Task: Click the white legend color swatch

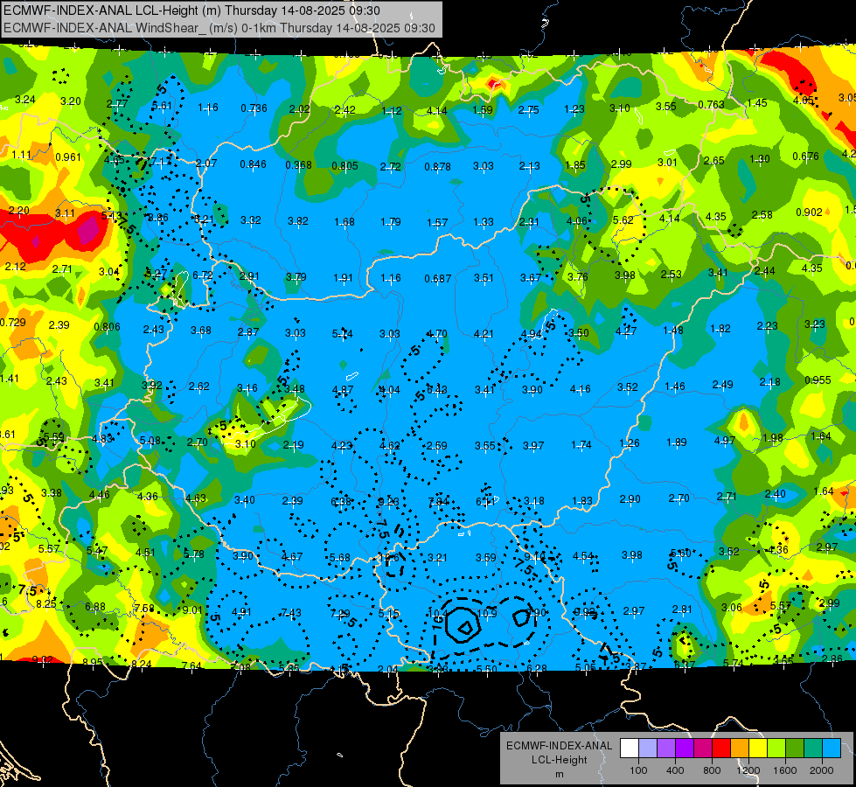Action: (x=630, y=749)
